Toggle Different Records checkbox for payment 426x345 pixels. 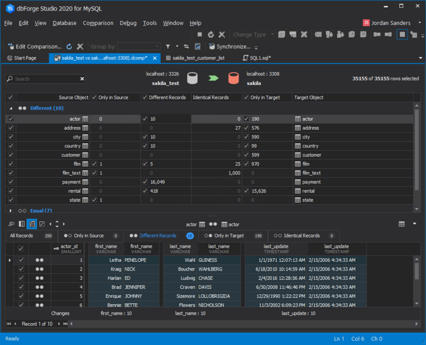145,182
